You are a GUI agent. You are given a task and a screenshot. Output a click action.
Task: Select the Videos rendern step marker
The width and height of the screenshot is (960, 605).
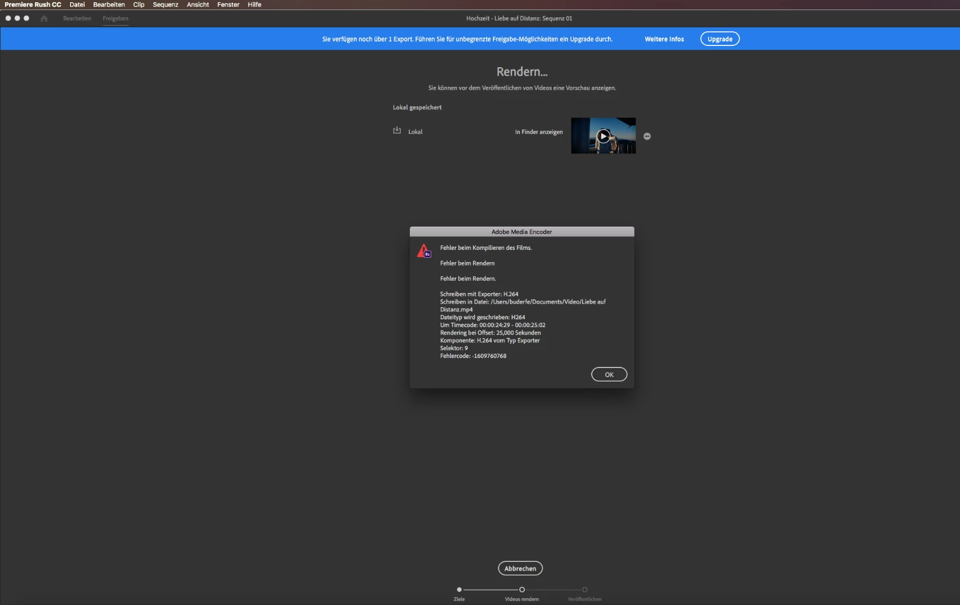coord(522,589)
